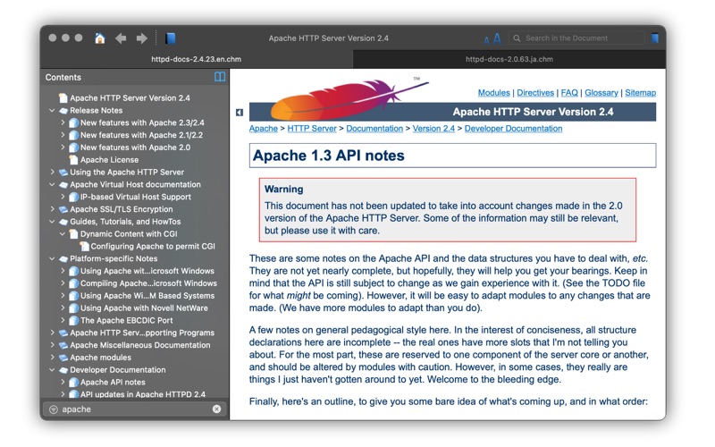Select API updates in Apache HTTPD 2.4
This screenshot has height=447, width=715.
pos(143,394)
